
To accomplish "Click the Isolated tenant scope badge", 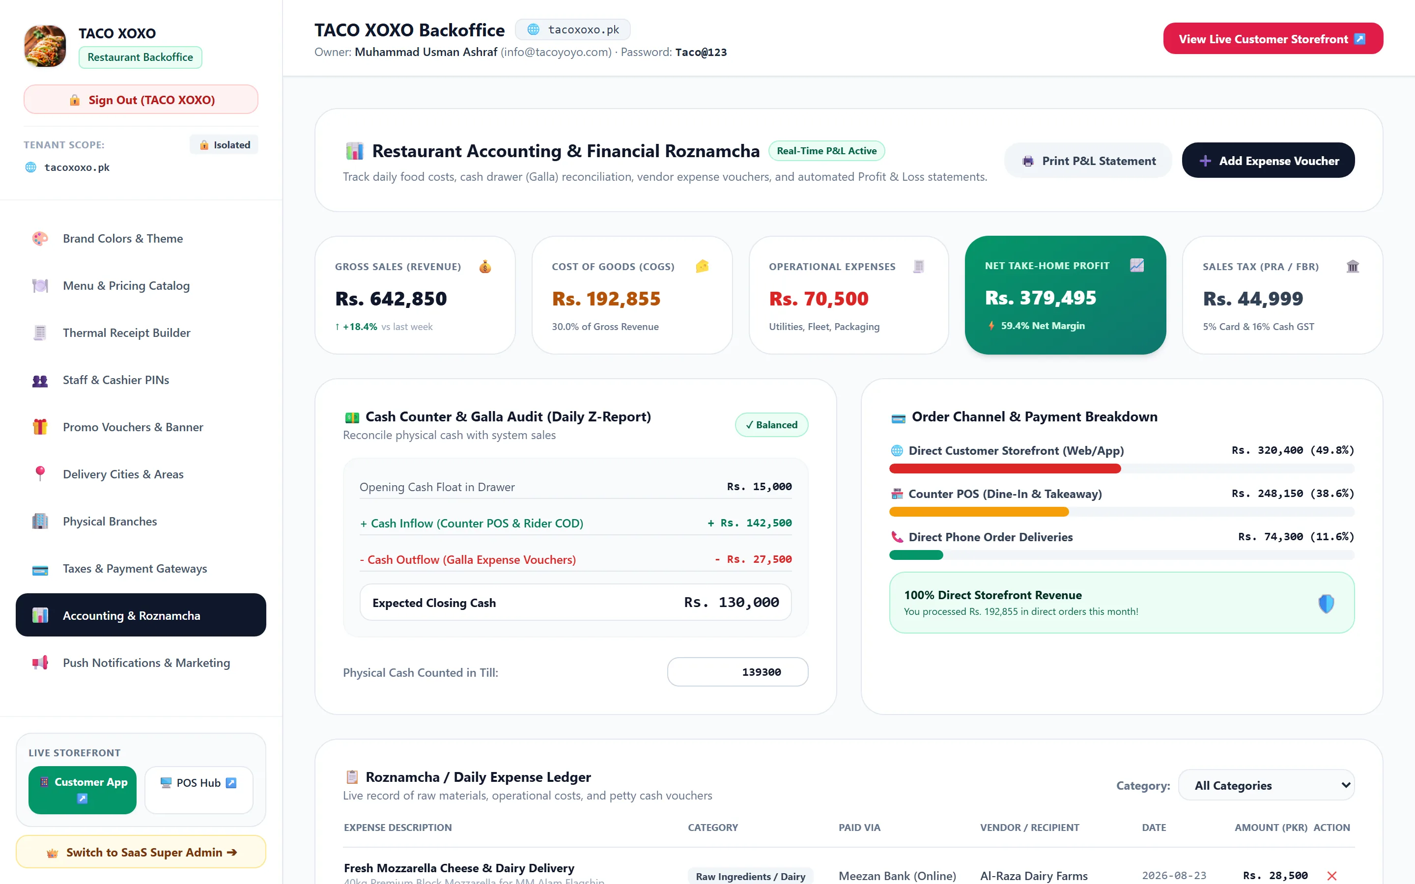I will tap(225, 145).
